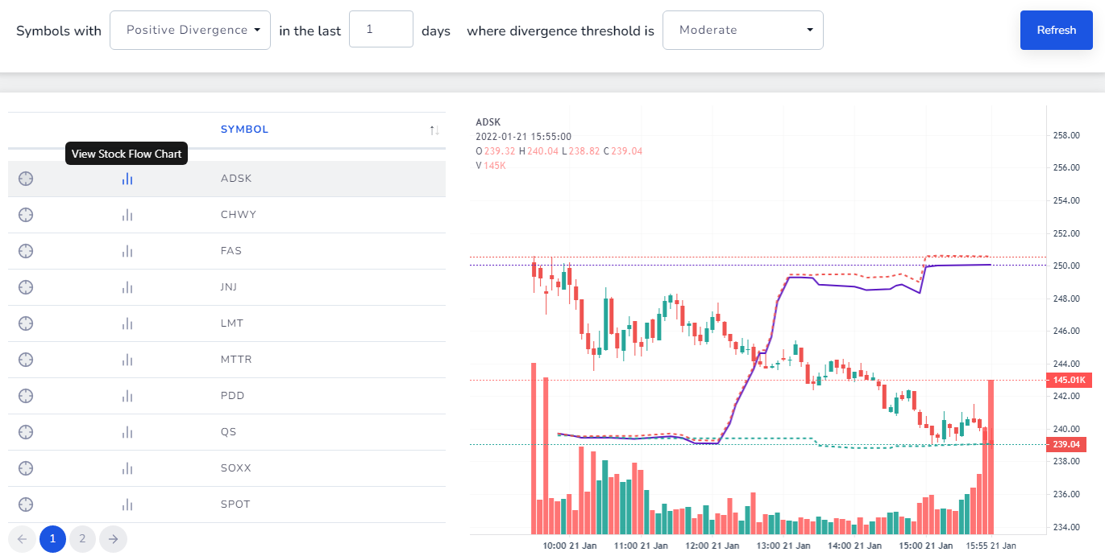Open target icon for MTTR row
Screen dimensions: 1105x556
point(26,360)
